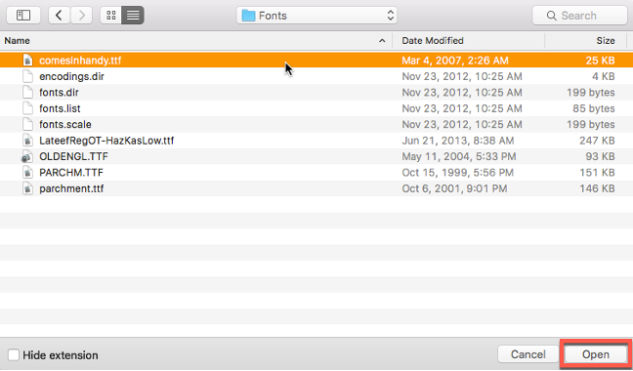This screenshot has width=633, height=371.
Task: Select the PARCHM.TTF file row
Action: (x=316, y=173)
